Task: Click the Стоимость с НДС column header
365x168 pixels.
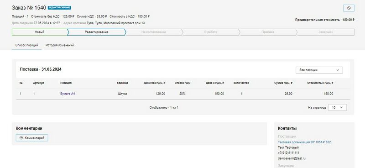Action: tap(320, 83)
